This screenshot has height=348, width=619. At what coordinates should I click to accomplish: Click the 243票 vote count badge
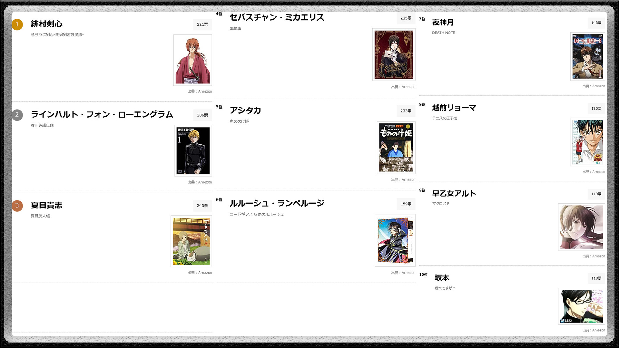click(202, 206)
